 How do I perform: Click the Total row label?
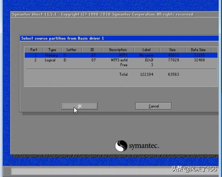click(x=123, y=74)
